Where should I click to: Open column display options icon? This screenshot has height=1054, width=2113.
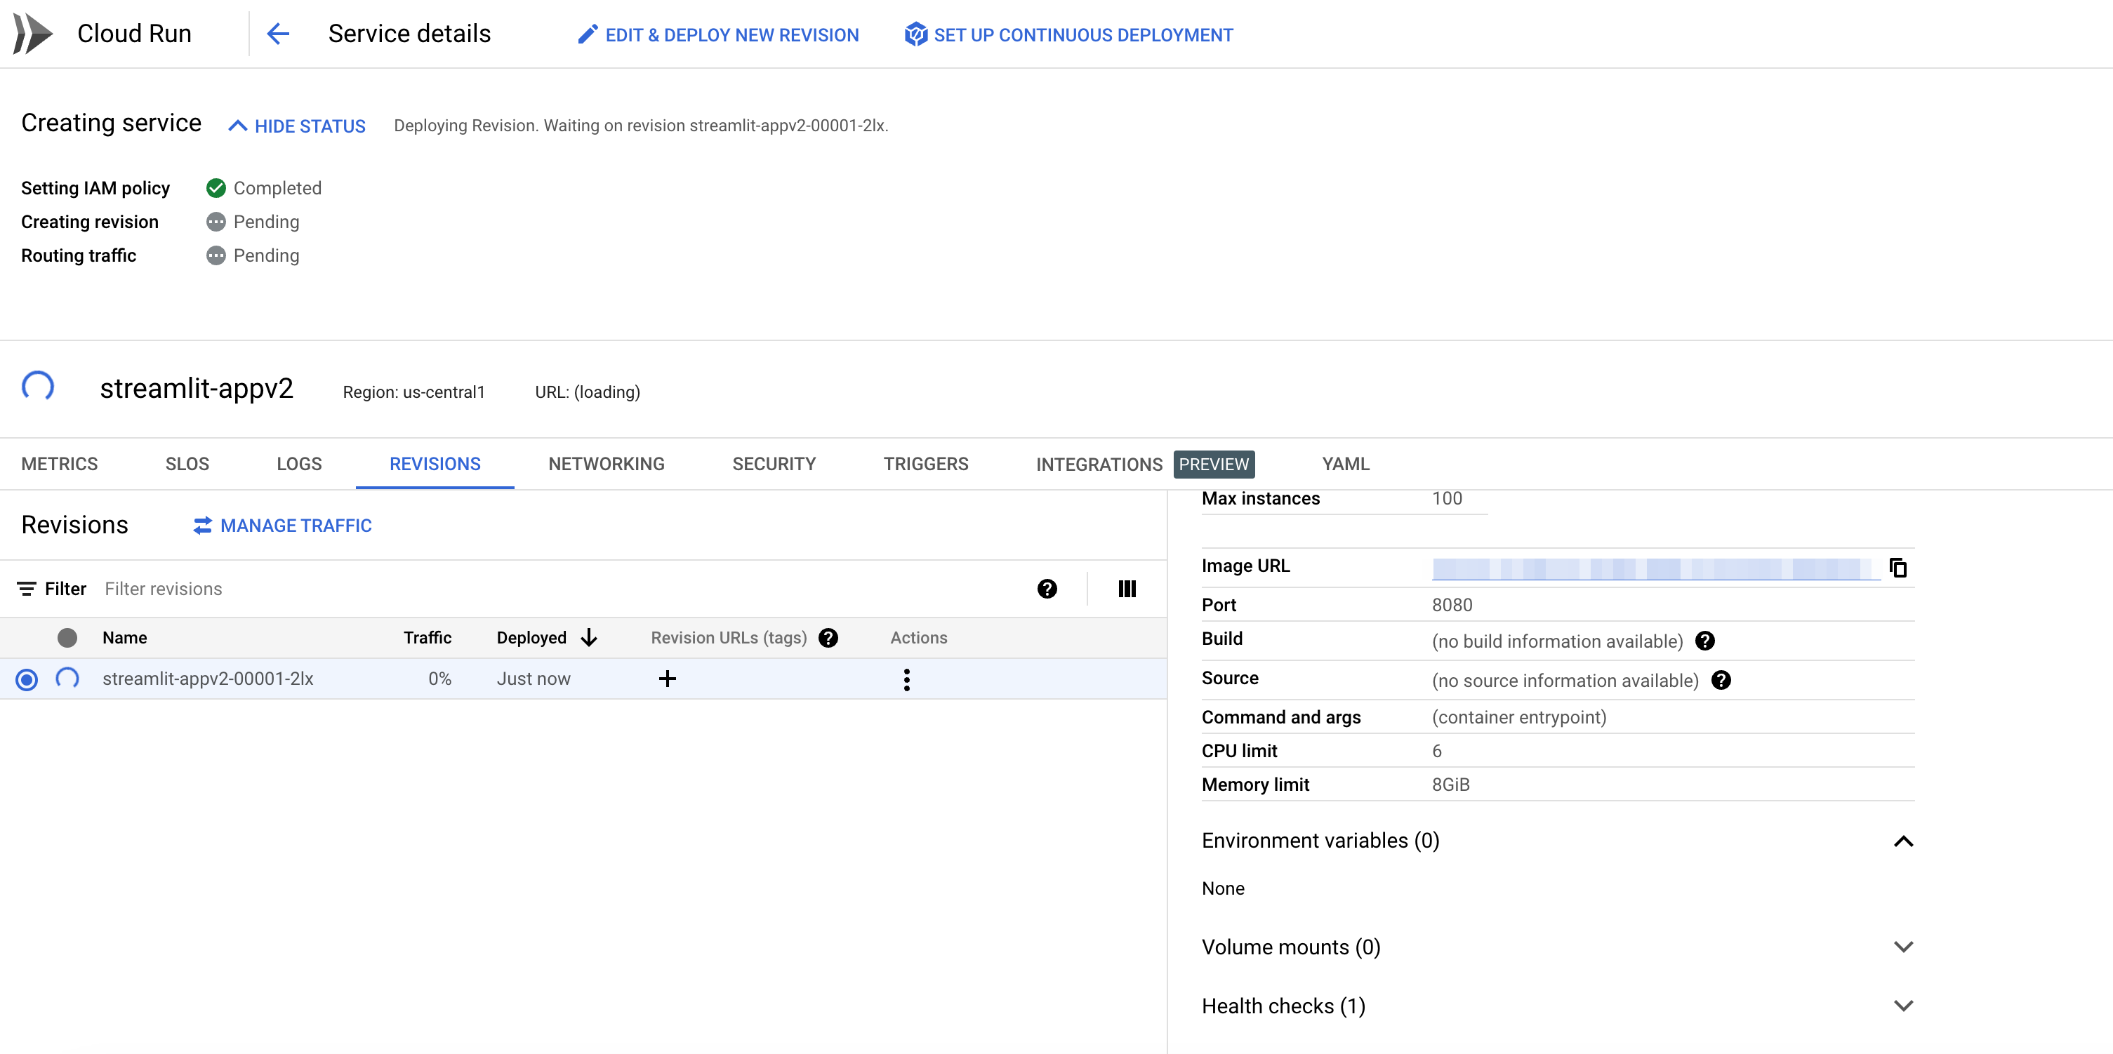click(1126, 588)
